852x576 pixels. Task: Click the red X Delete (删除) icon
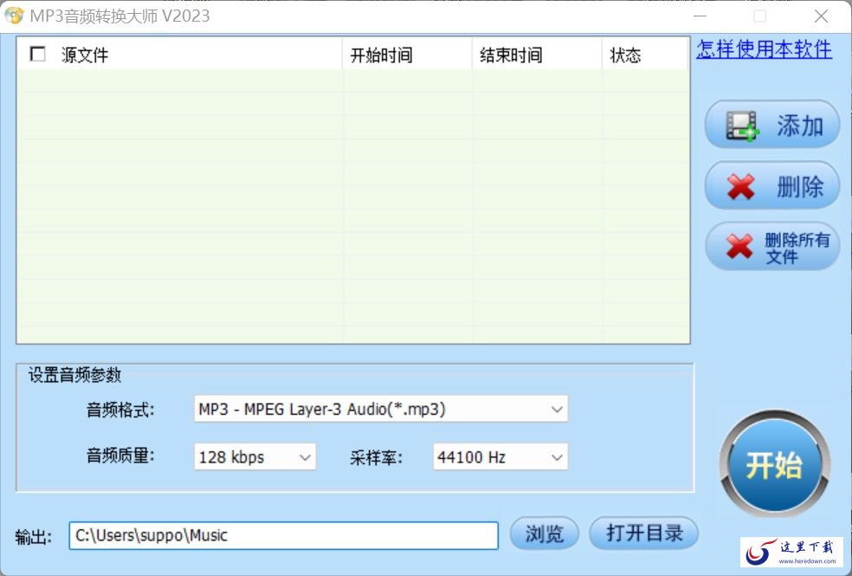point(740,186)
